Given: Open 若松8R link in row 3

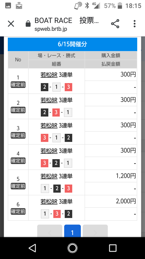Looking at the screenshot, I should (49, 125).
